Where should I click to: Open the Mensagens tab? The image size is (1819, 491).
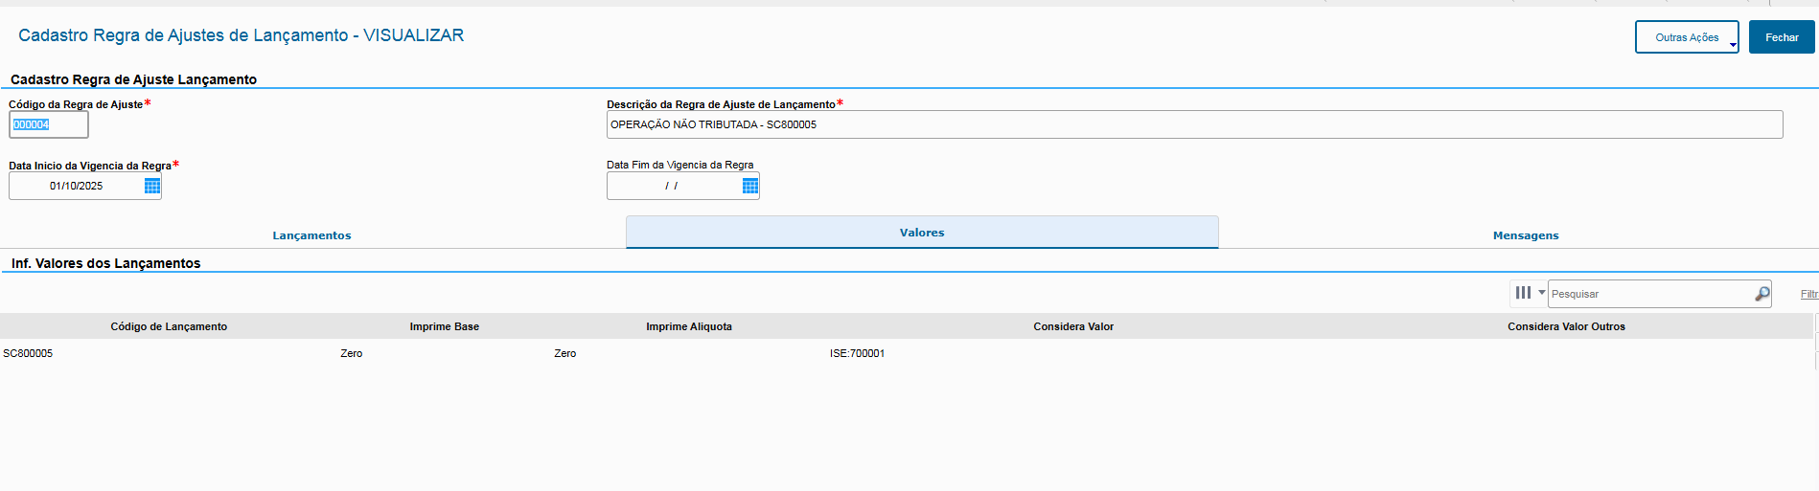(1525, 235)
